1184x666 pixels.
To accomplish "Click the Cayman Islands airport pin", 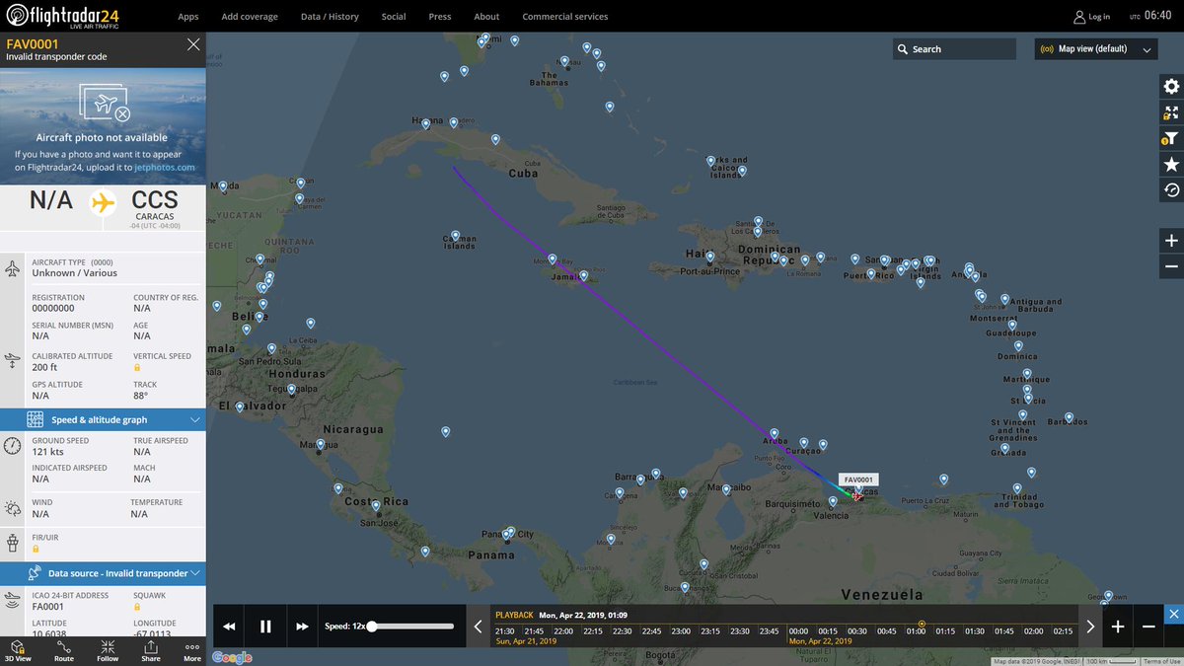I will point(455,236).
